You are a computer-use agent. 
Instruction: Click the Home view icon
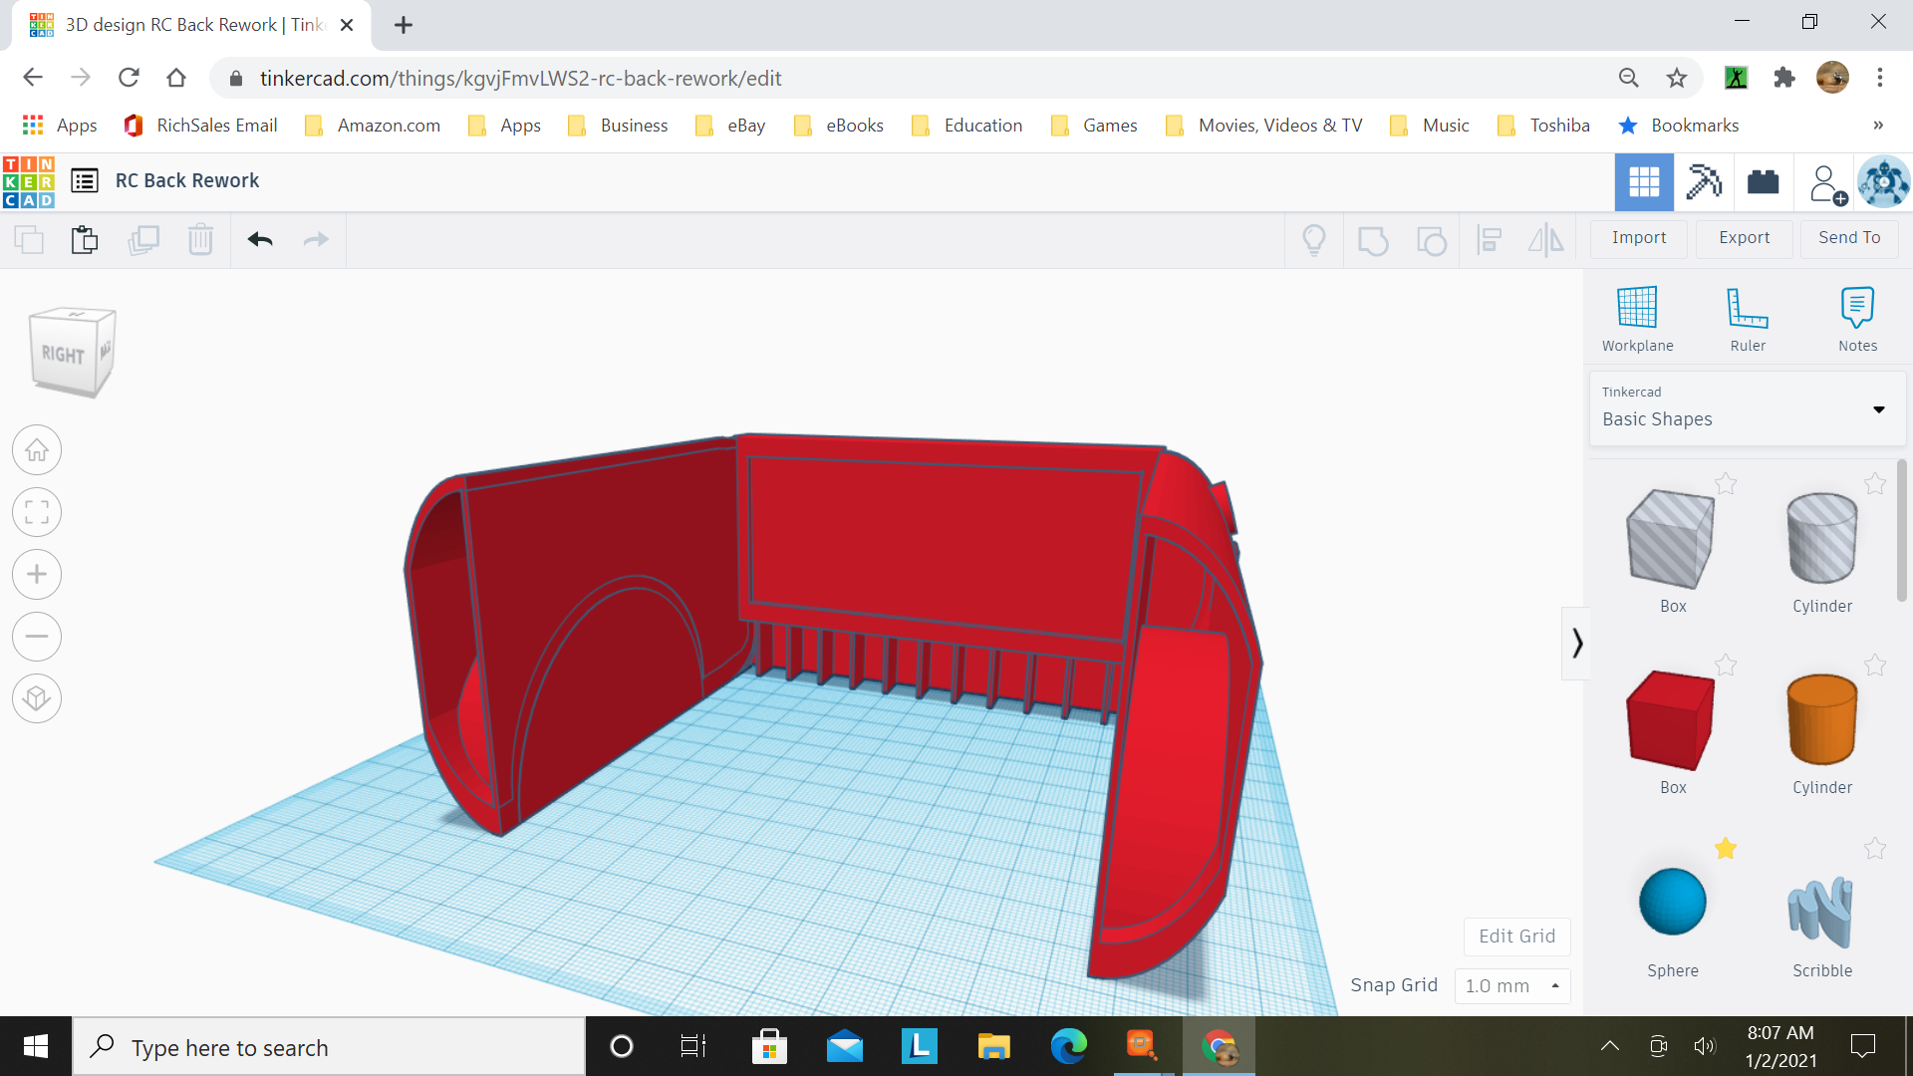click(37, 451)
